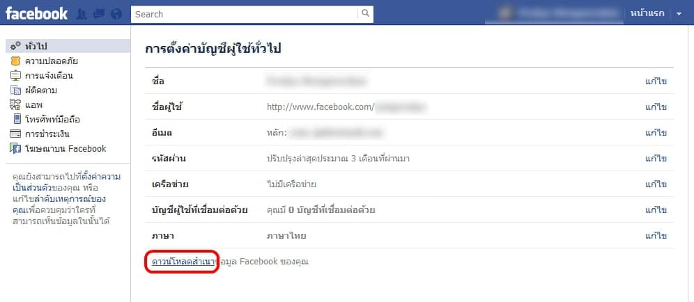The width and height of the screenshot is (694, 302).
Task: Click the โฆษณาบน Facebook icon
Action: [15, 149]
